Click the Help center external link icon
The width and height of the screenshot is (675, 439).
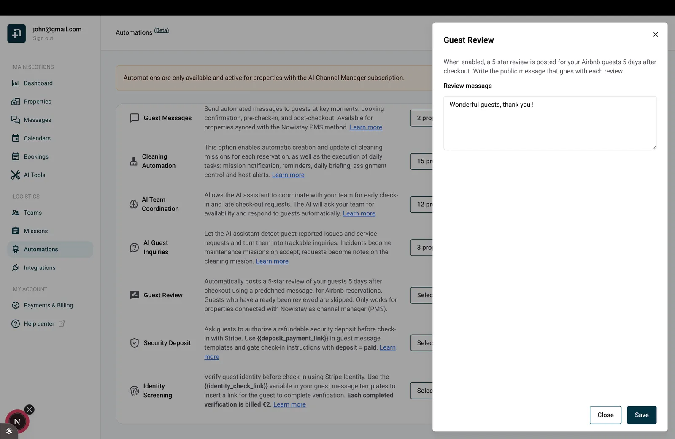62,324
